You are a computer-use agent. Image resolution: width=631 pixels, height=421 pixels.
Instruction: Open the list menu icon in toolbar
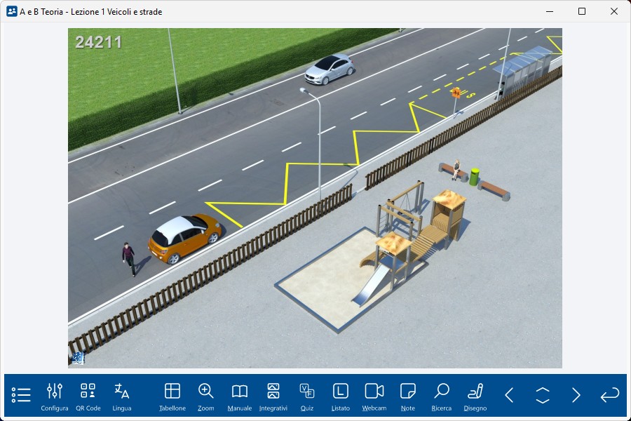(x=21, y=395)
